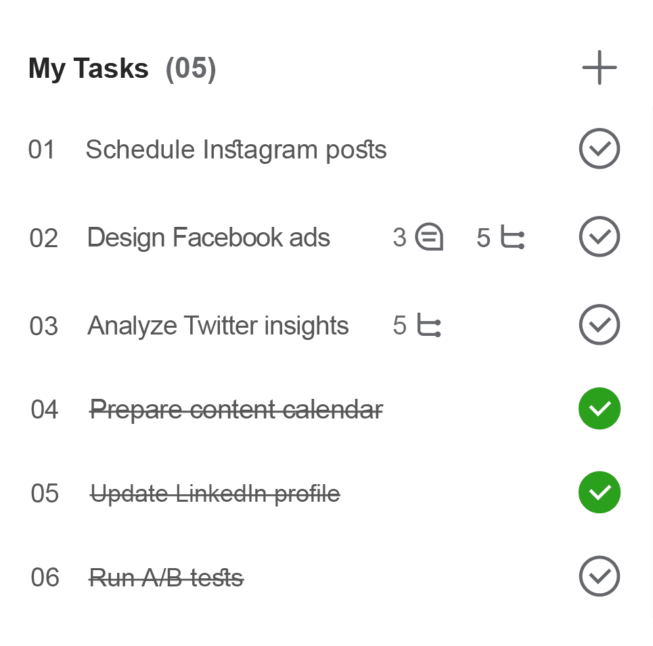Click the comment count 3 on Facebook ads
The image size is (653, 646).
tap(399, 237)
